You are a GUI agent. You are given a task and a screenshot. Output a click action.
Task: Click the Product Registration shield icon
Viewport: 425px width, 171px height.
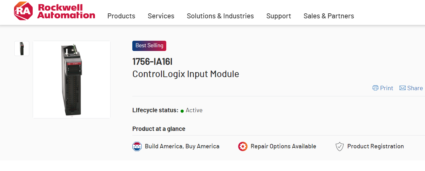click(x=339, y=146)
